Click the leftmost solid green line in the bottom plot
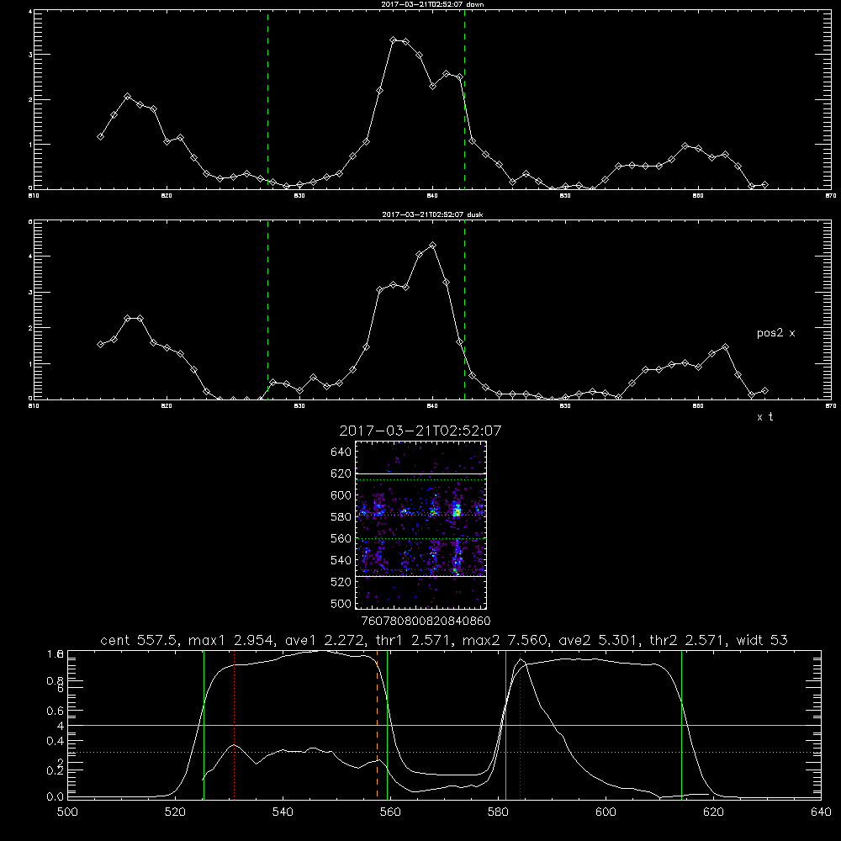Screen dimensions: 841x841 [x=204, y=725]
